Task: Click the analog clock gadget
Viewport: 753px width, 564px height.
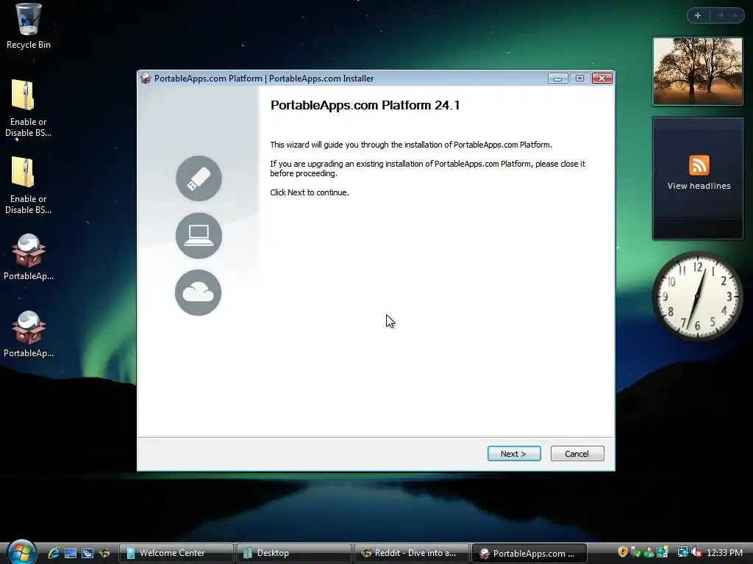Action: [697, 296]
